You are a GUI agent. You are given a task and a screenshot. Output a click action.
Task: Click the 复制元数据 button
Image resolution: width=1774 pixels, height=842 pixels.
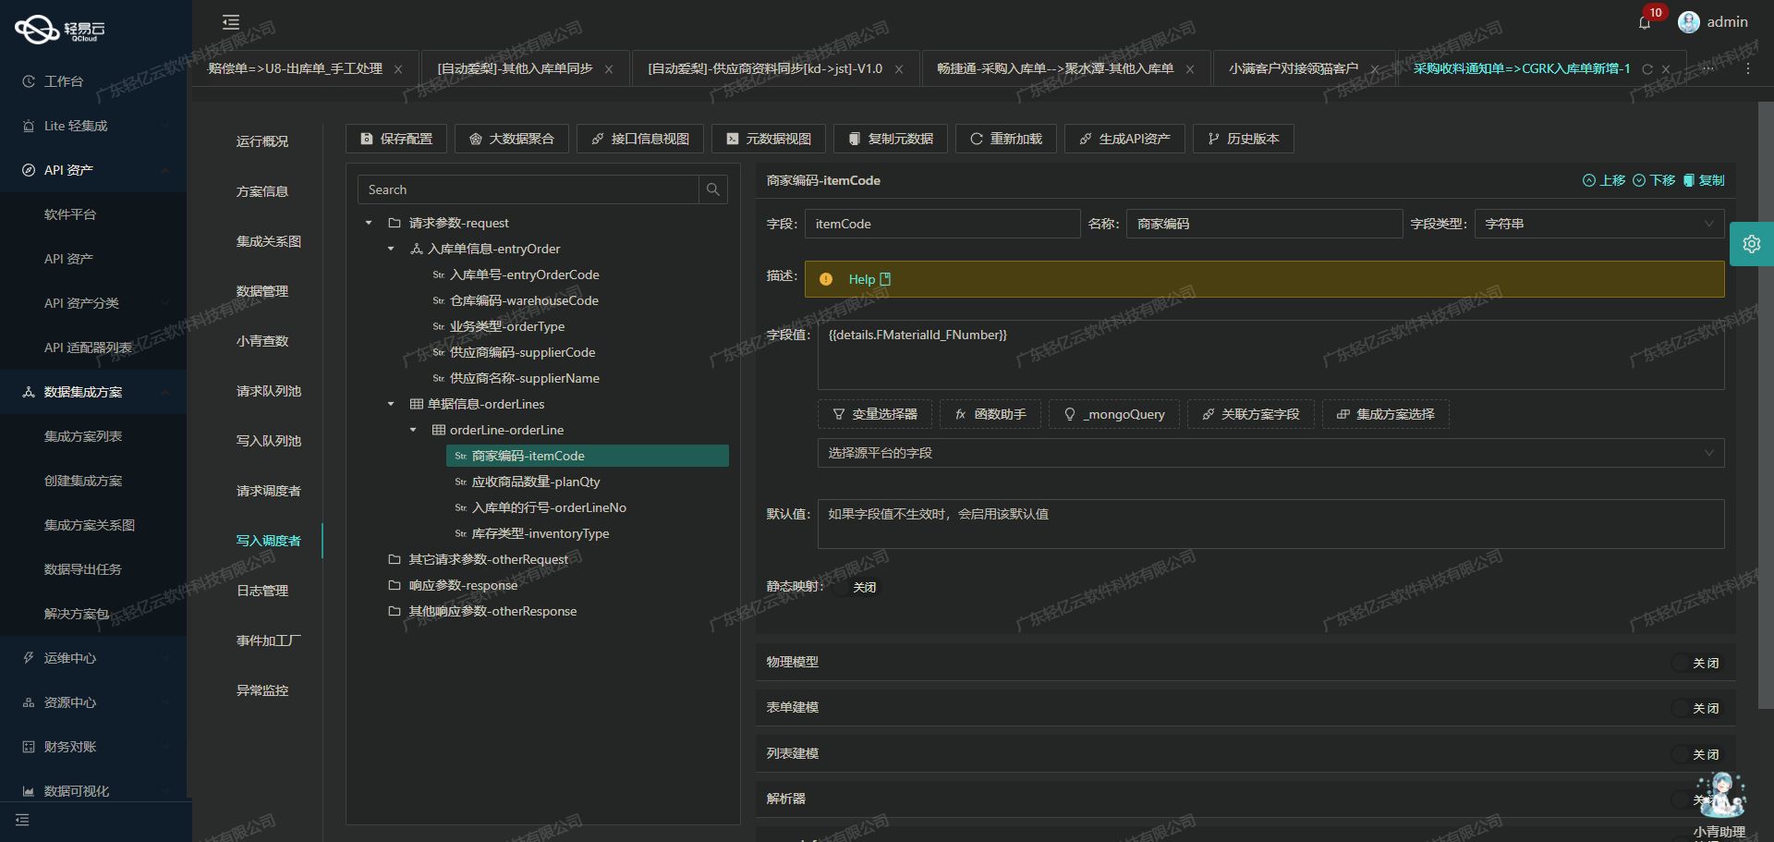pos(891,139)
